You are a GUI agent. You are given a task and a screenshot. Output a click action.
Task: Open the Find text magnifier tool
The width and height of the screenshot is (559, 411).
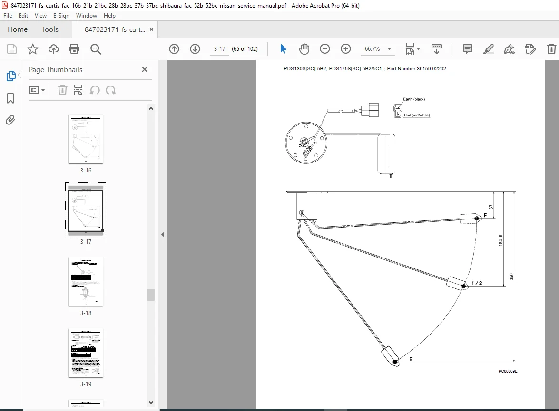pyautogui.click(x=96, y=49)
